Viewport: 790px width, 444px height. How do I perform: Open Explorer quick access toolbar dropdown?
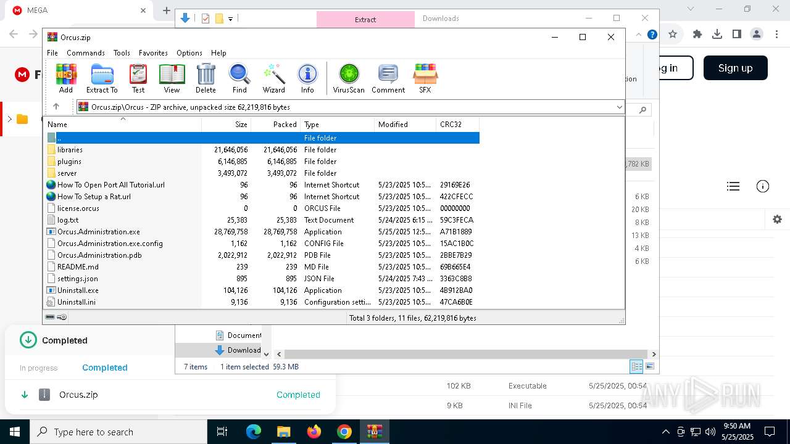(x=230, y=19)
